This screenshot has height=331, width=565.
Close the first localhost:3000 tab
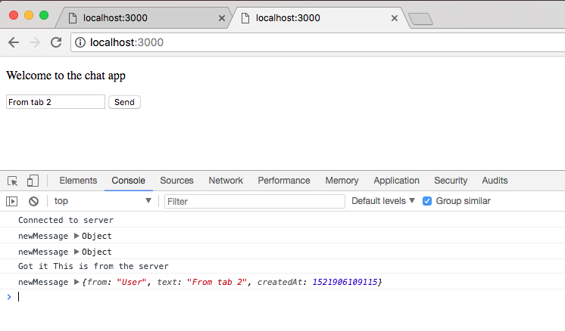point(222,18)
